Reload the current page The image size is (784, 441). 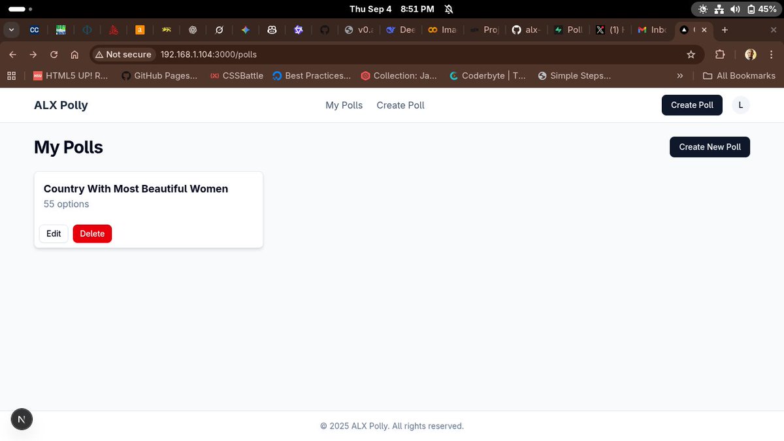coord(54,54)
